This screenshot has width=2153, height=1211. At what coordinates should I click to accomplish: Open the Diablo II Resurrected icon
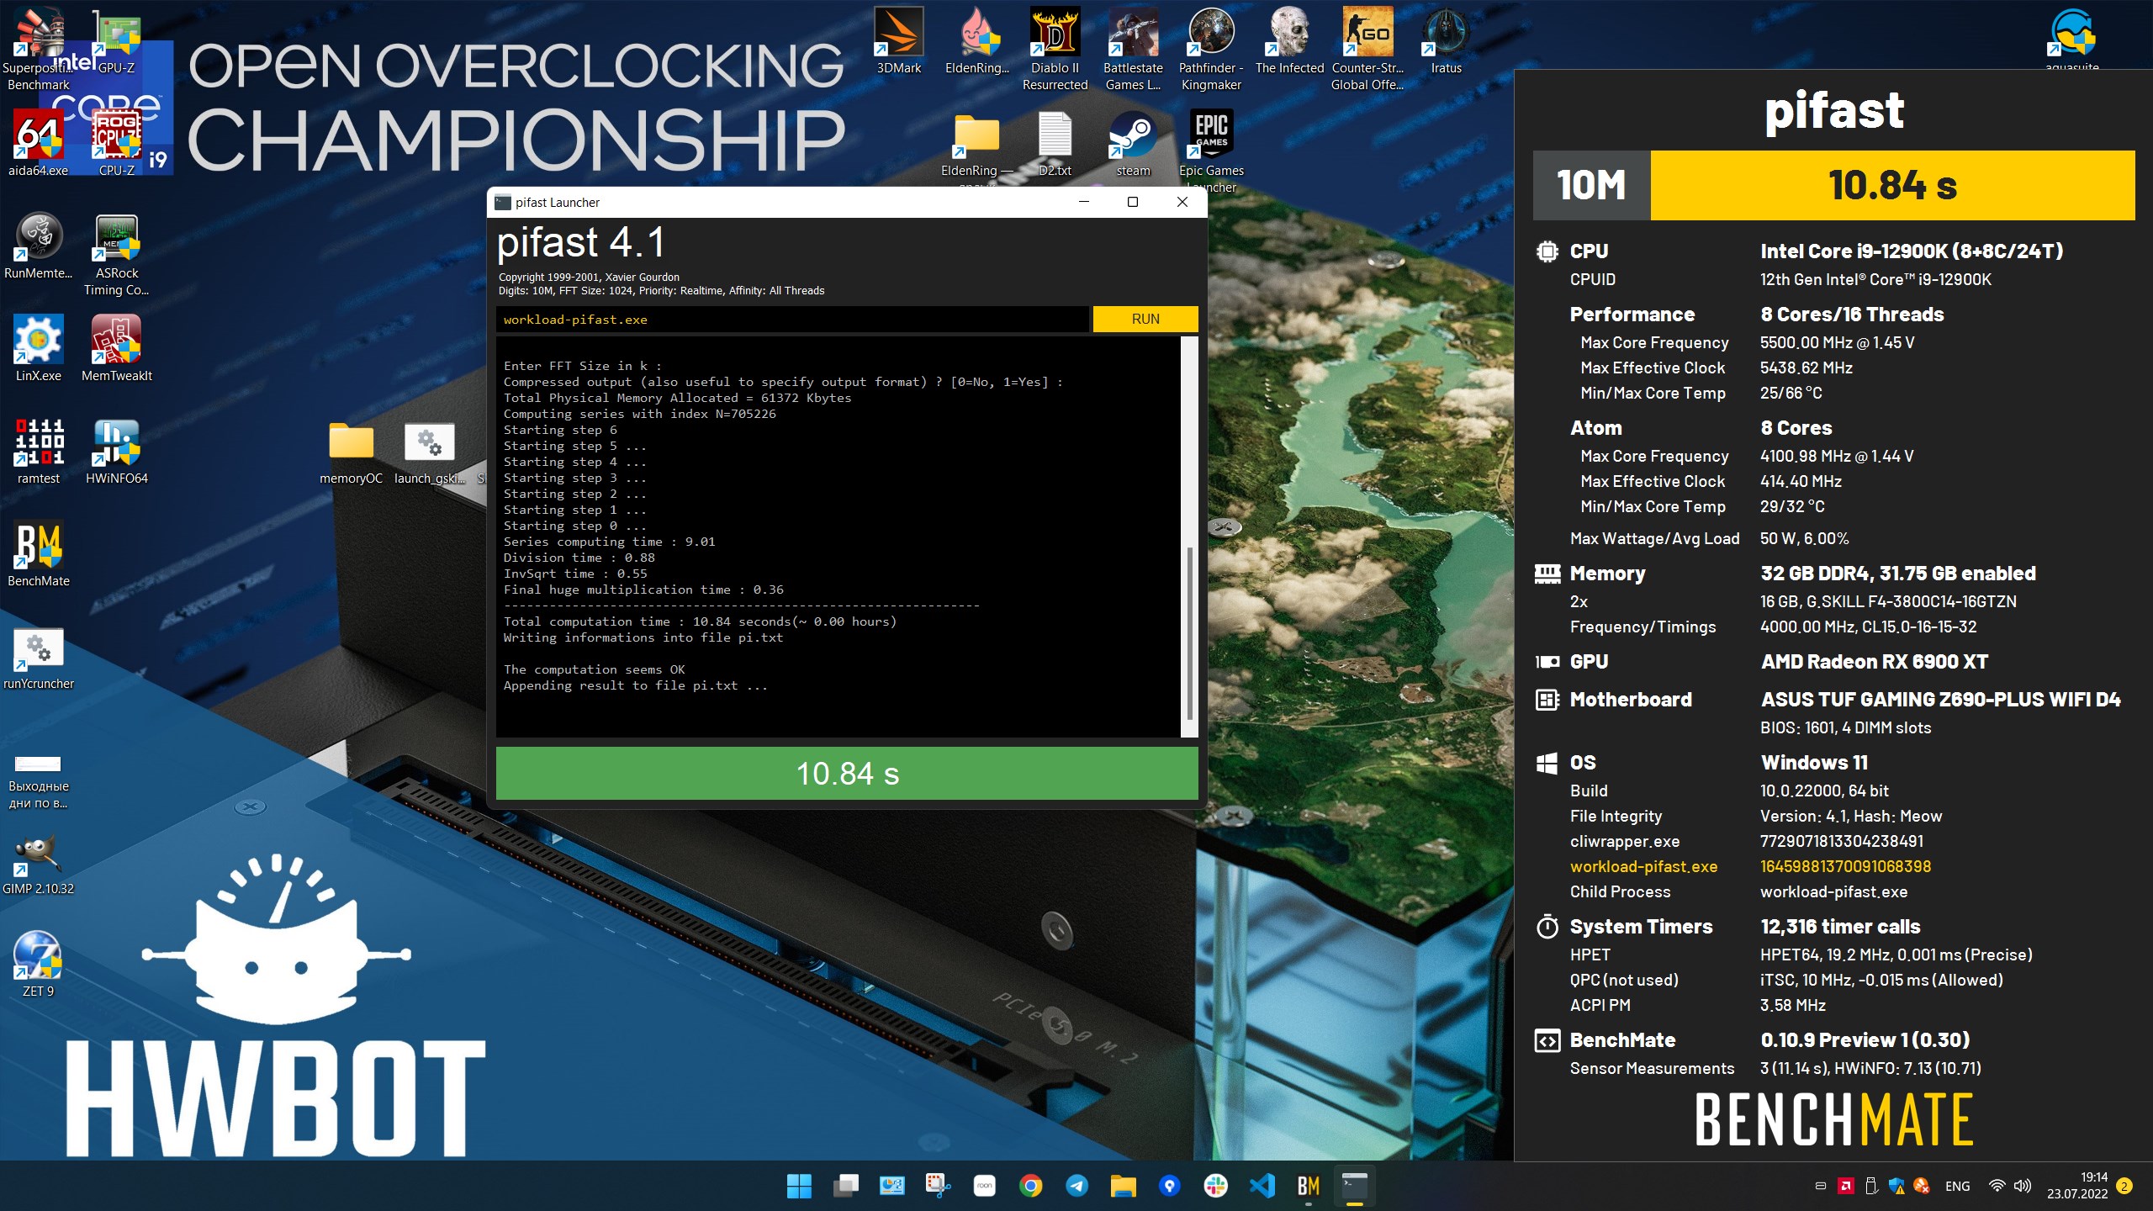tap(1055, 49)
